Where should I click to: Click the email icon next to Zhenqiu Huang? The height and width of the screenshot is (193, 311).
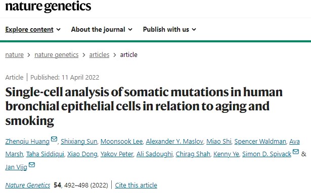54,139
